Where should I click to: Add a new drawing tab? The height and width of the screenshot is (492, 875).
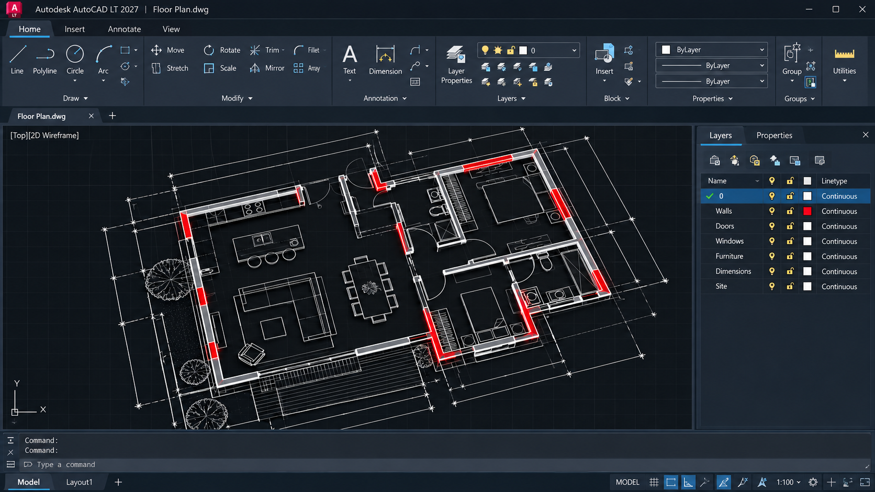pos(113,116)
